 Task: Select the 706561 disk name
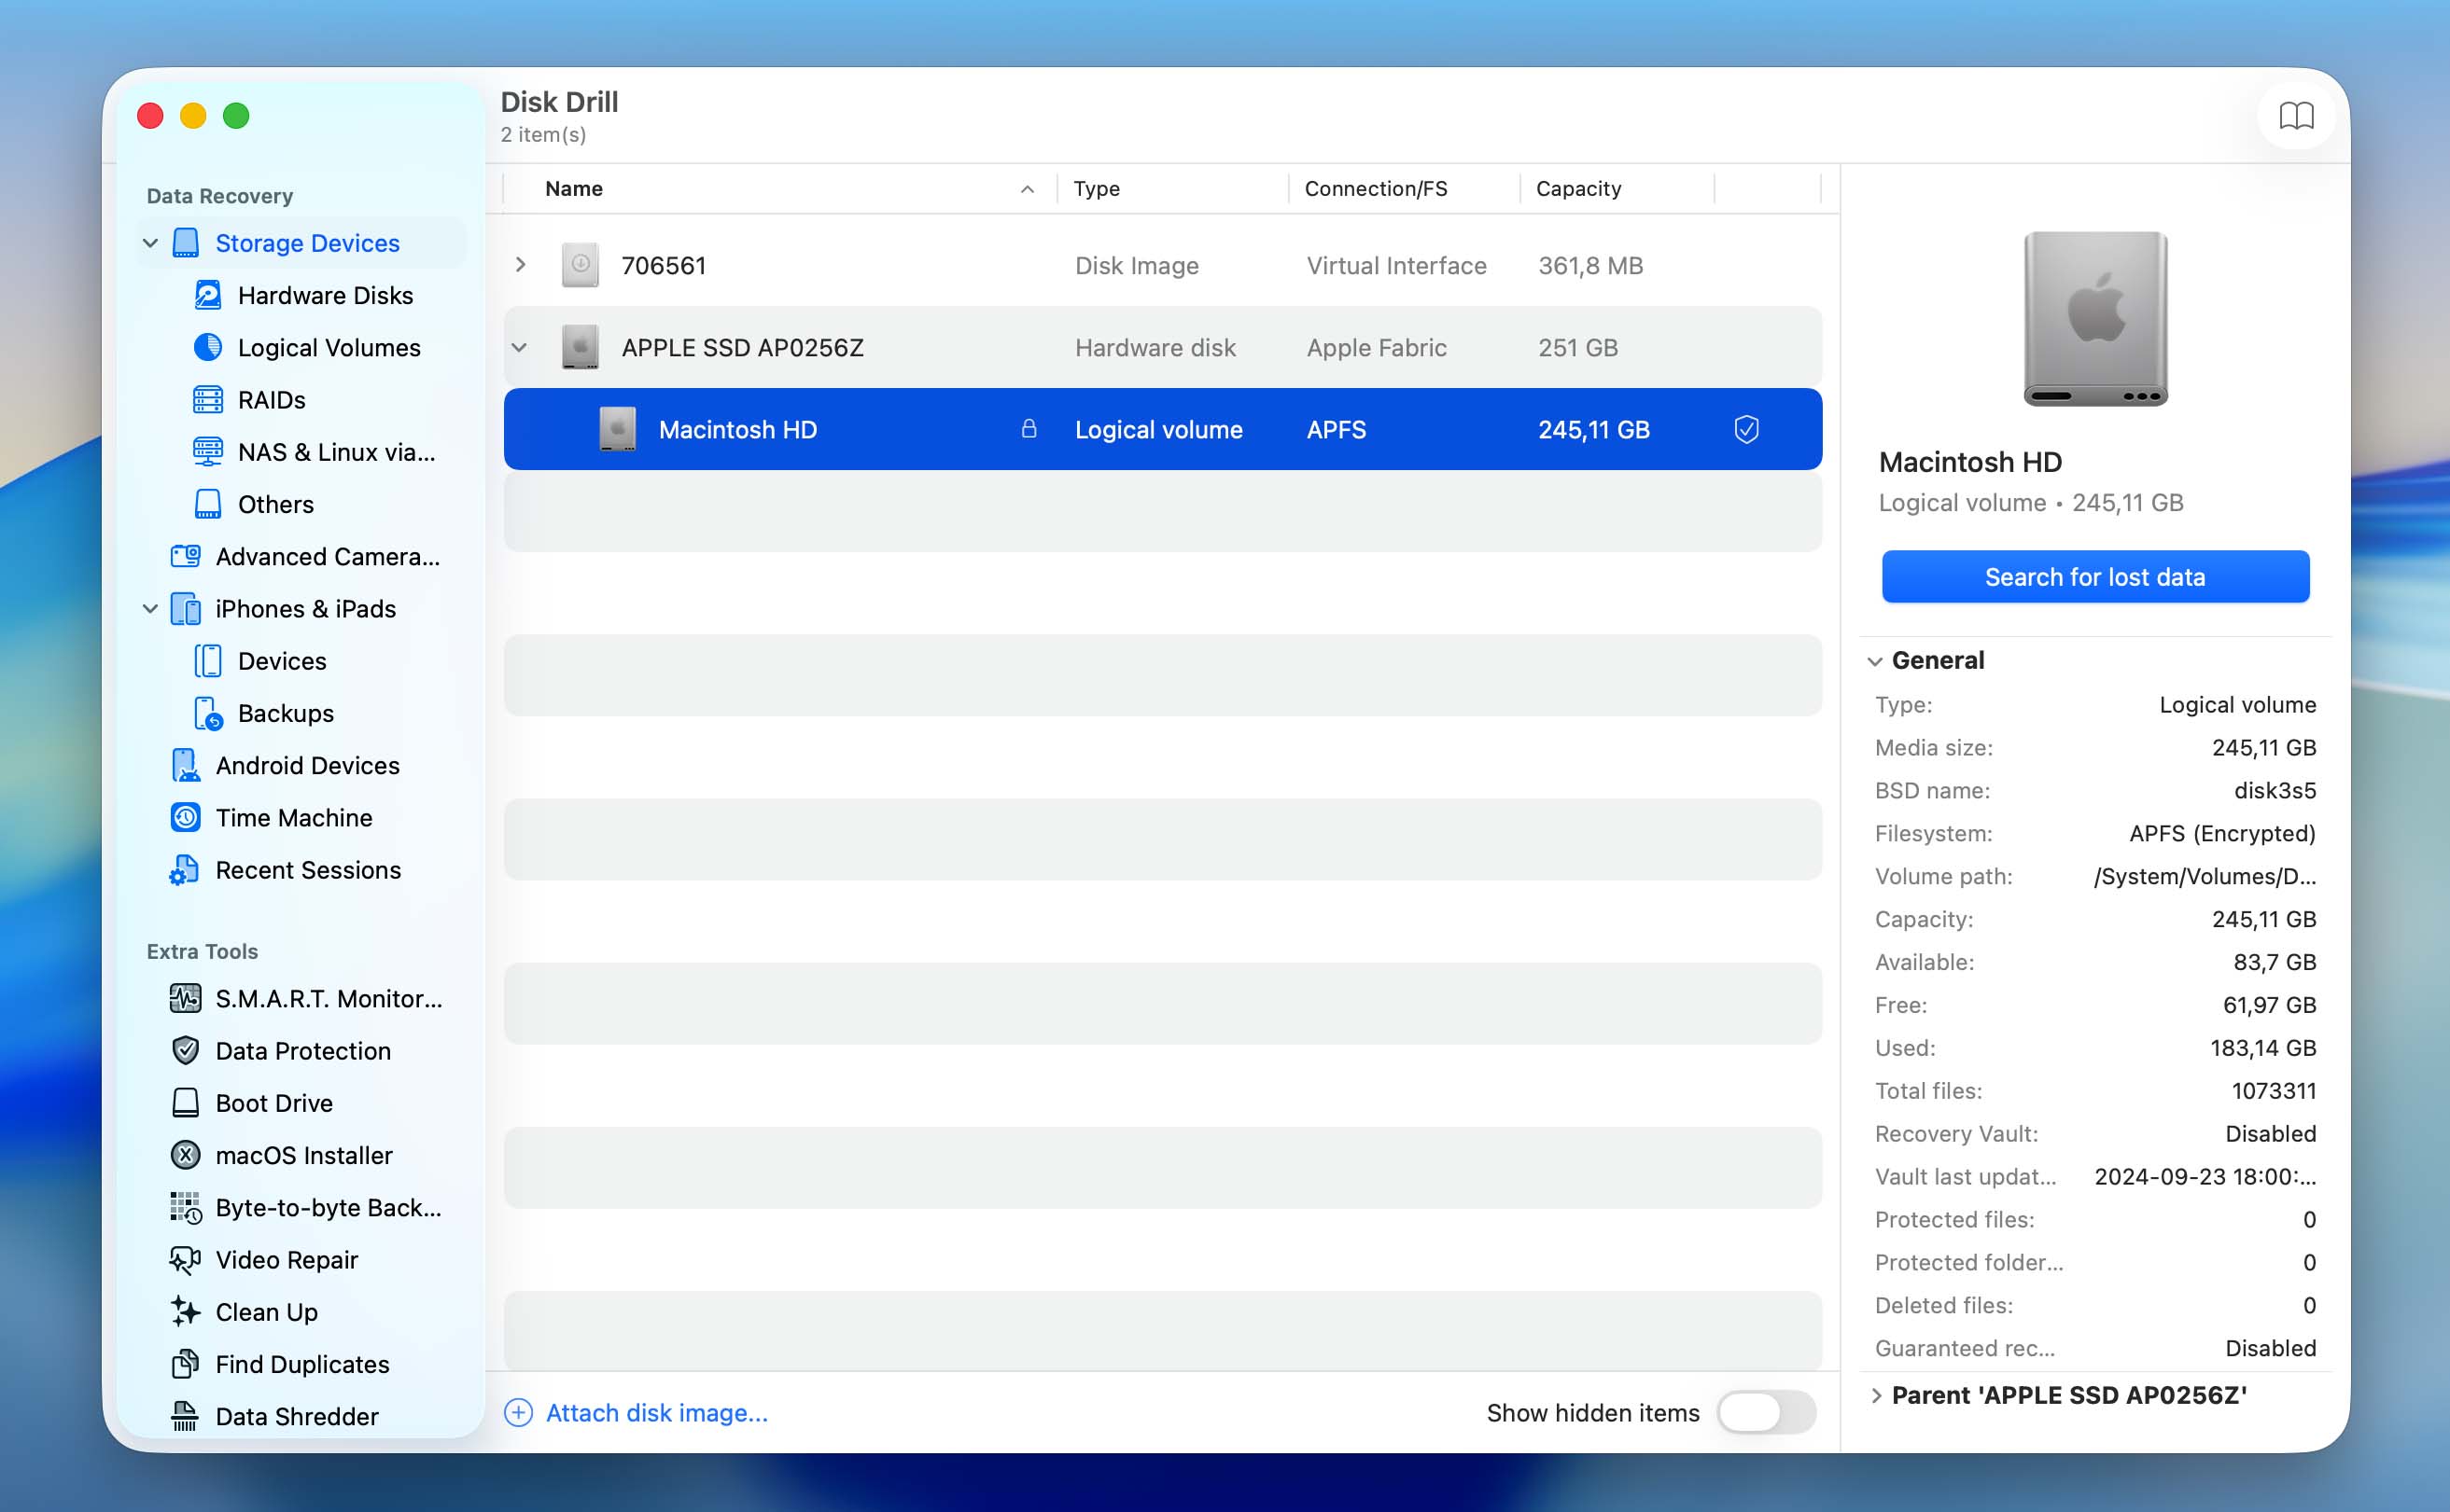tap(664, 265)
